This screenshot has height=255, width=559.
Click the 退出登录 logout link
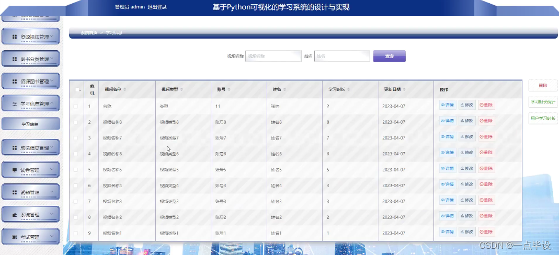coord(157,7)
